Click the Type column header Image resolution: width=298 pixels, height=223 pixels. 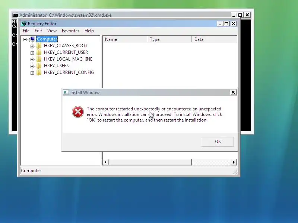(169, 39)
